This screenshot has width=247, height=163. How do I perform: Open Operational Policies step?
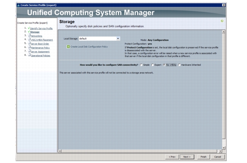(x=41, y=56)
